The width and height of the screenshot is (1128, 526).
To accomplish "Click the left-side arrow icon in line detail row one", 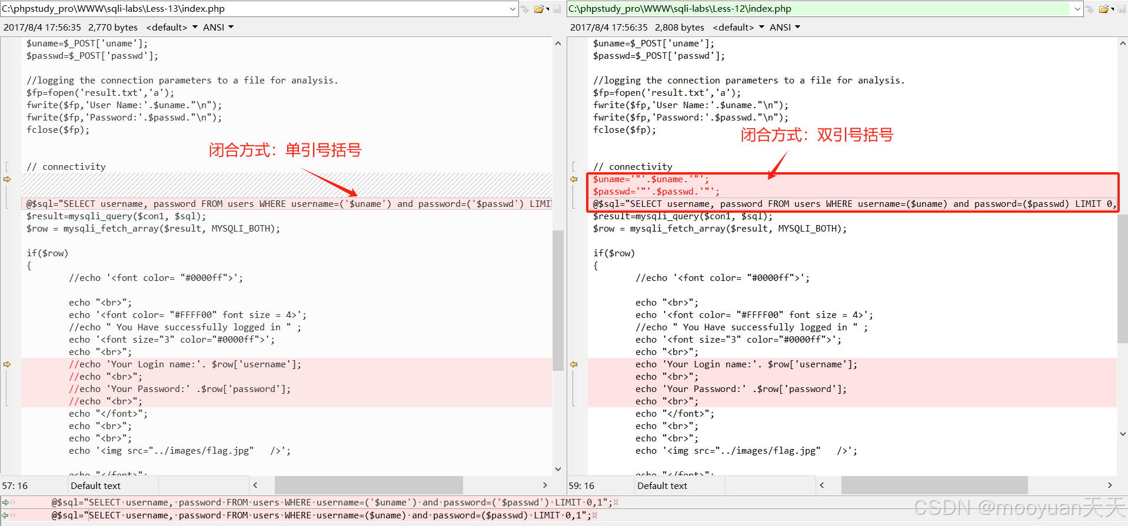I will pos(6,502).
